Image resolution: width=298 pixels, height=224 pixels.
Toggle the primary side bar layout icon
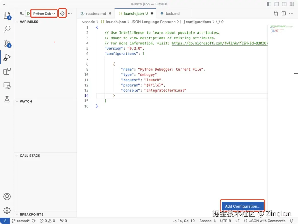click(269, 4)
